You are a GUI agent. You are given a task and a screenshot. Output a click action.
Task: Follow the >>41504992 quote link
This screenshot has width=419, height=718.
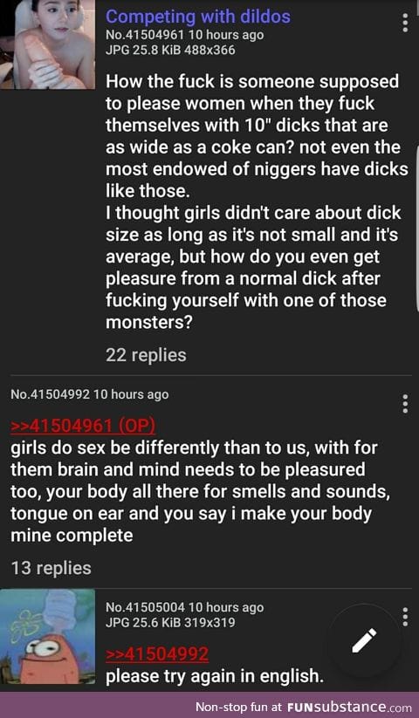pyautogui.click(x=157, y=654)
